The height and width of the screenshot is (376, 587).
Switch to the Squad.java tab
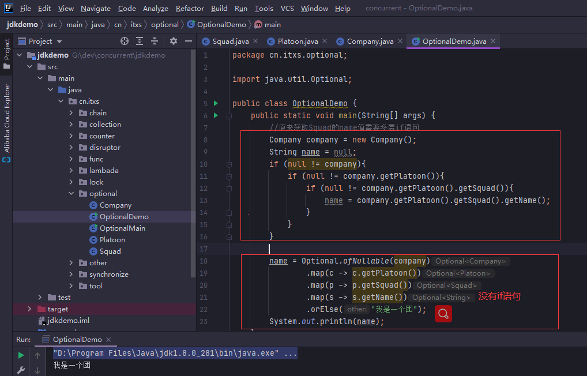(230, 41)
